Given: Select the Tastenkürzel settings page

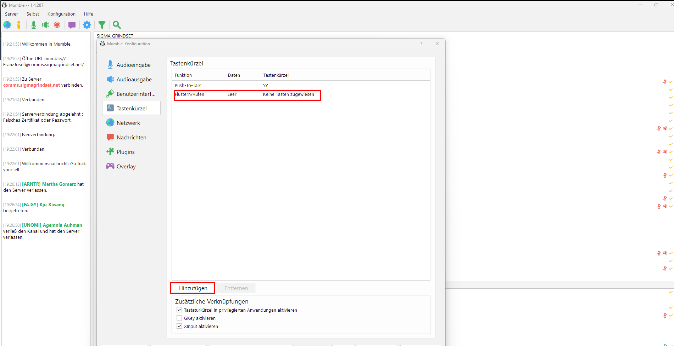Looking at the screenshot, I should (131, 108).
